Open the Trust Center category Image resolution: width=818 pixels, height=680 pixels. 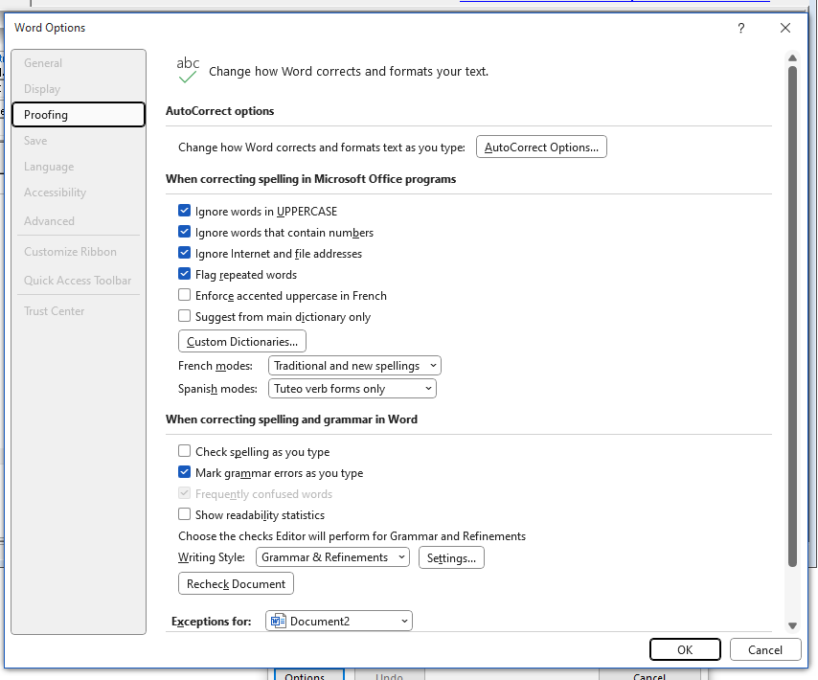pyautogui.click(x=79, y=311)
